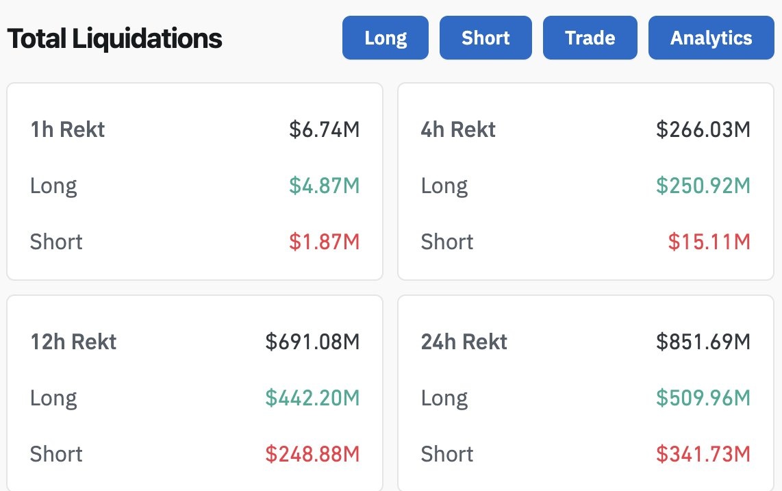The width and height of the screenshot is (782, 491).
Task: Click the red $1.87M short value
Action: click(x=324, y=242)
